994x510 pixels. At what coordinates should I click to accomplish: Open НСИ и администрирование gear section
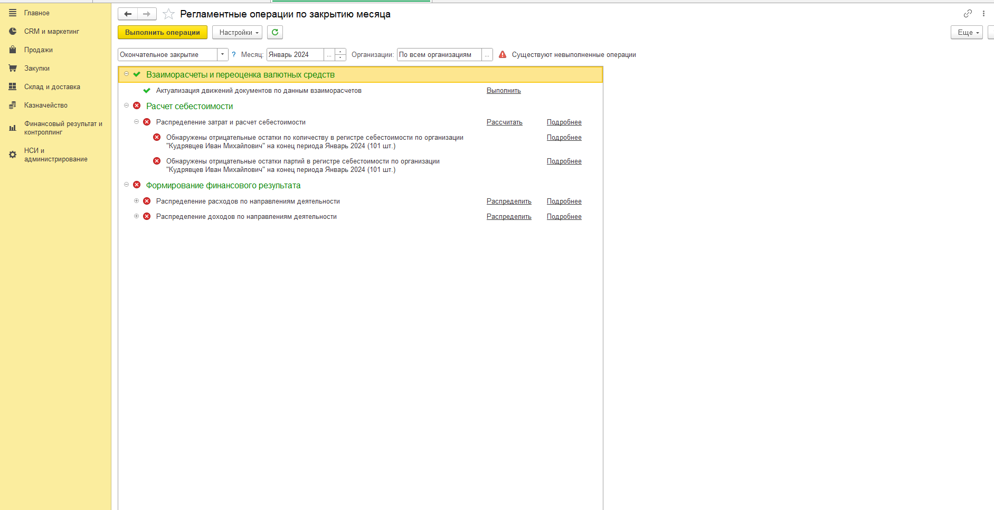click(55, 155)
